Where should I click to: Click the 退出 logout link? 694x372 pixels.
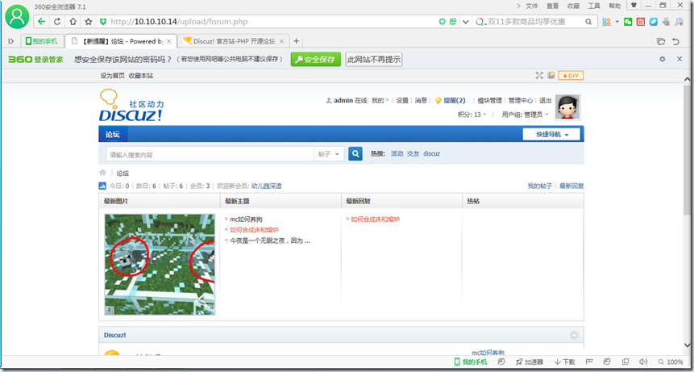coord(545,101)
